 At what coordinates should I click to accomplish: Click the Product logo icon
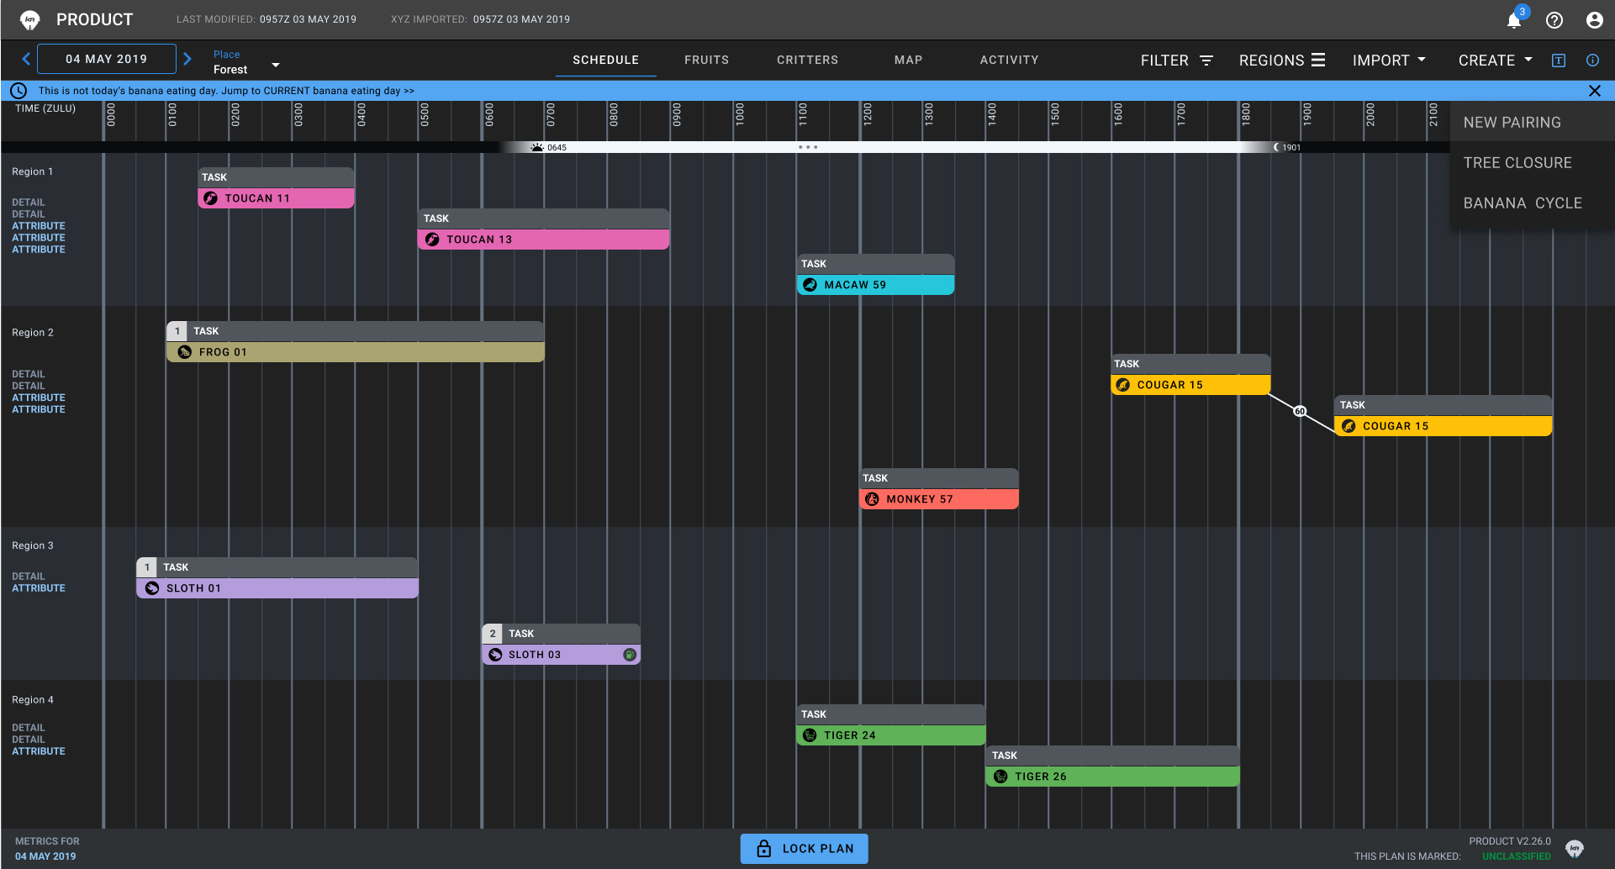pyautogui.click(x=30, y=19)
